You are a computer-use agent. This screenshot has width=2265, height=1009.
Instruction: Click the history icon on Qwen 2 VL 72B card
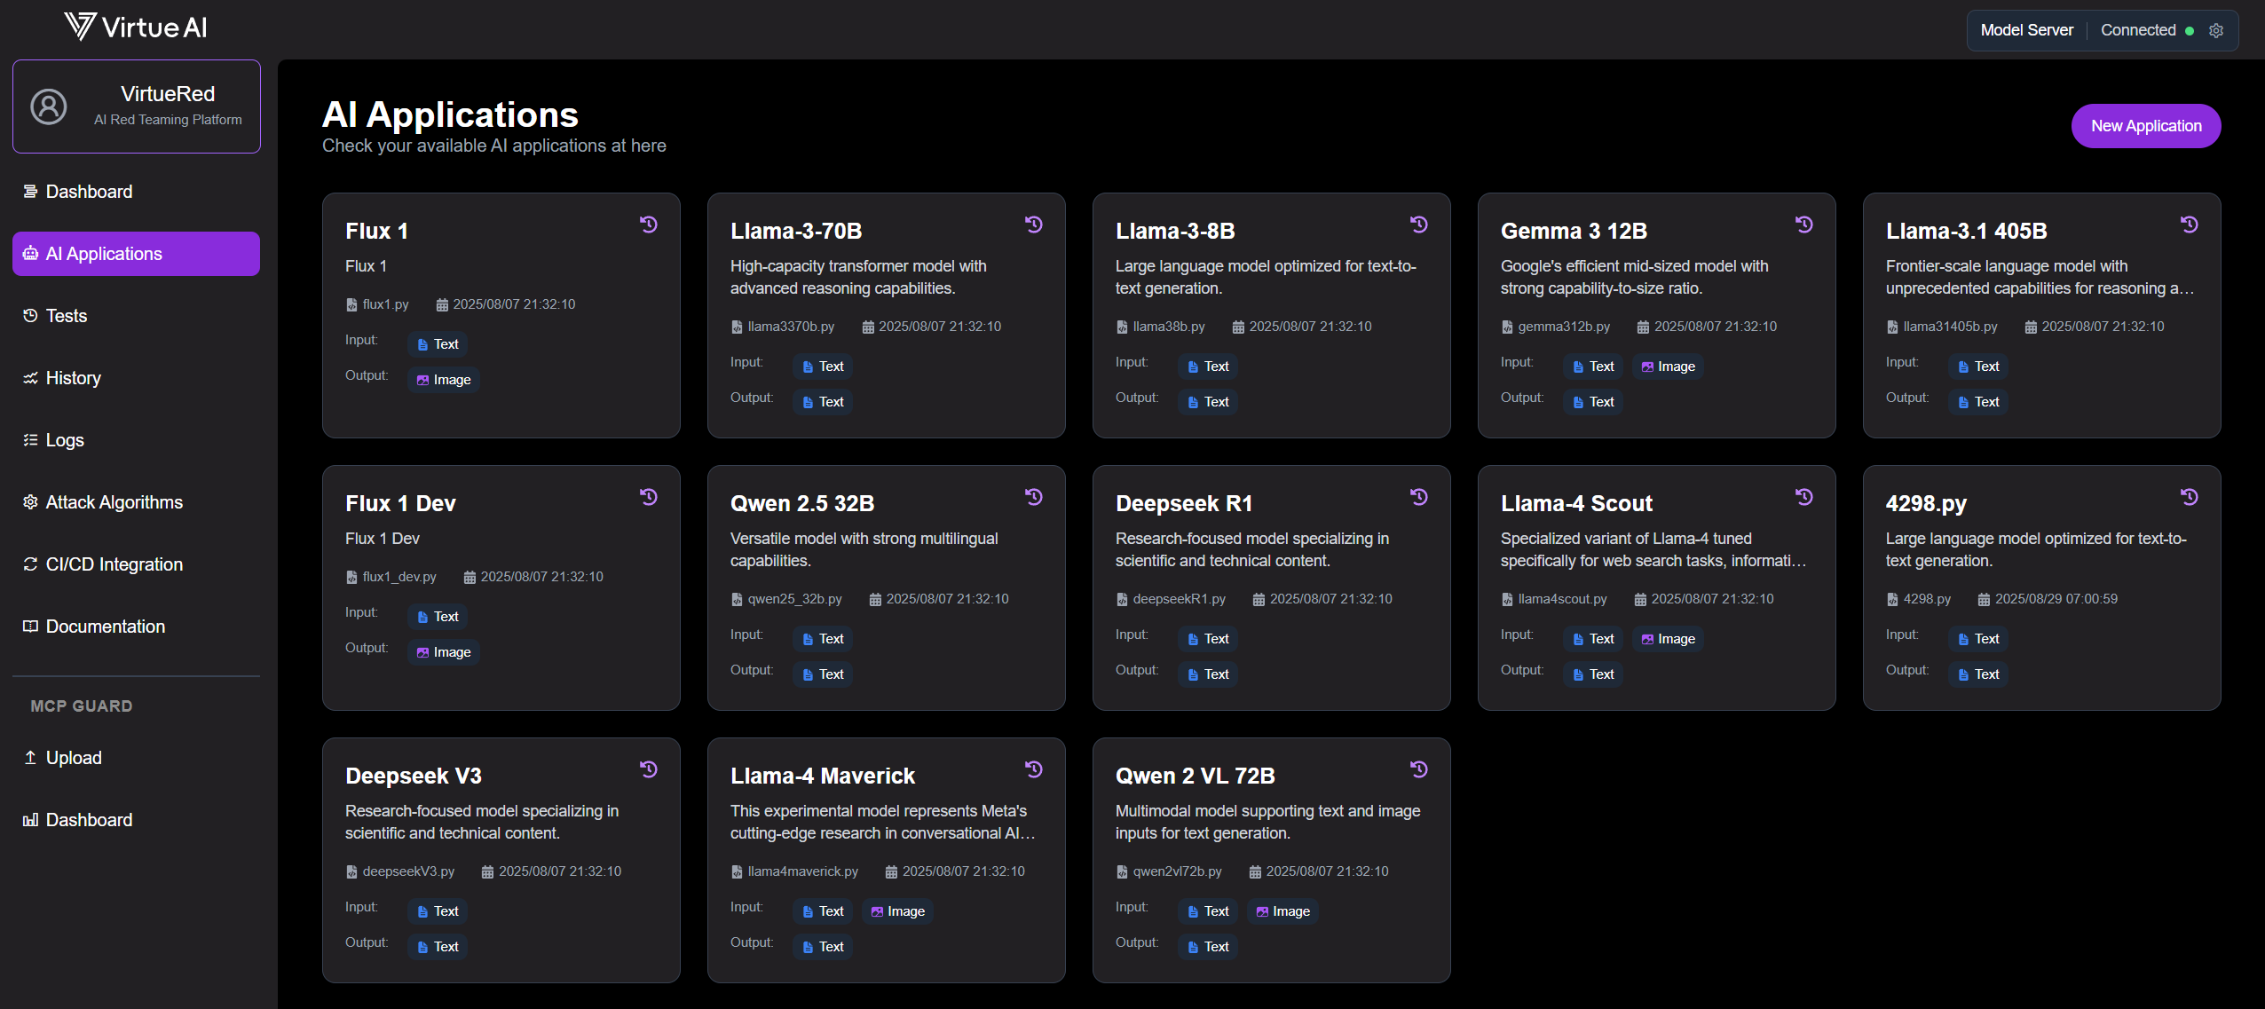[x=1417, y=770]
